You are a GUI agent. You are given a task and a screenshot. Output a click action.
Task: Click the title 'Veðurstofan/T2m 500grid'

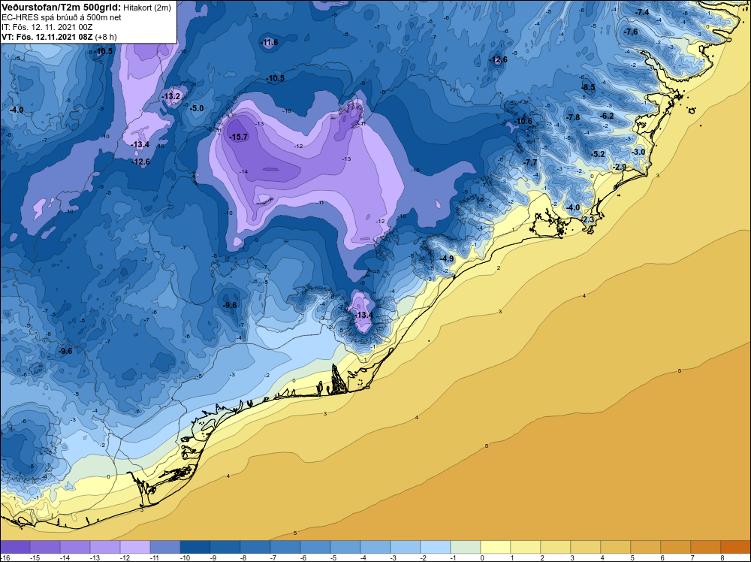[x=62, y=6]
